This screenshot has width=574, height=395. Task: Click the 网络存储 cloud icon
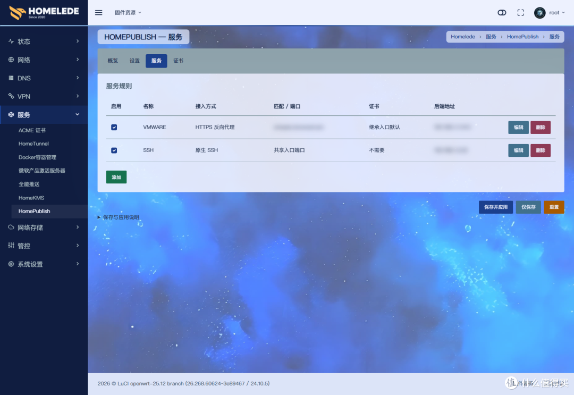(x=11, y=228)
